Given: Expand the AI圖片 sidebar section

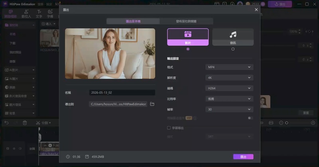Looking at the screenshot, I should 20,79.
